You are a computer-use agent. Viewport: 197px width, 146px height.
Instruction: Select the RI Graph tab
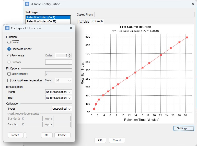(x=97, y=21)
